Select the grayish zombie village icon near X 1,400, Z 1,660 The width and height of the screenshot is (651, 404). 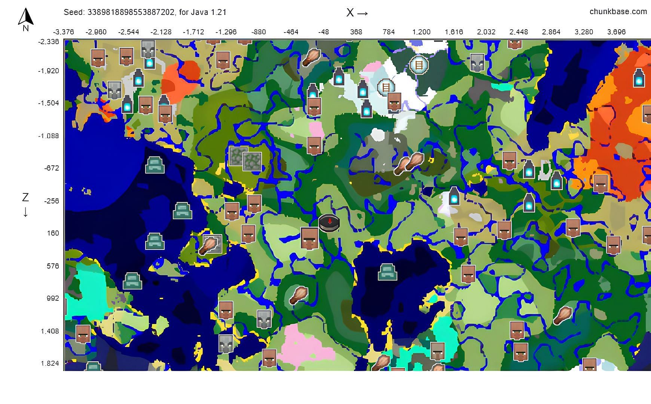[x=437, y=351]
